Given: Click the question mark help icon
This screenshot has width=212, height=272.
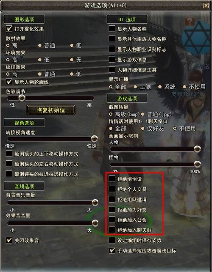Looking at the screenshot, I should (190, 21).
